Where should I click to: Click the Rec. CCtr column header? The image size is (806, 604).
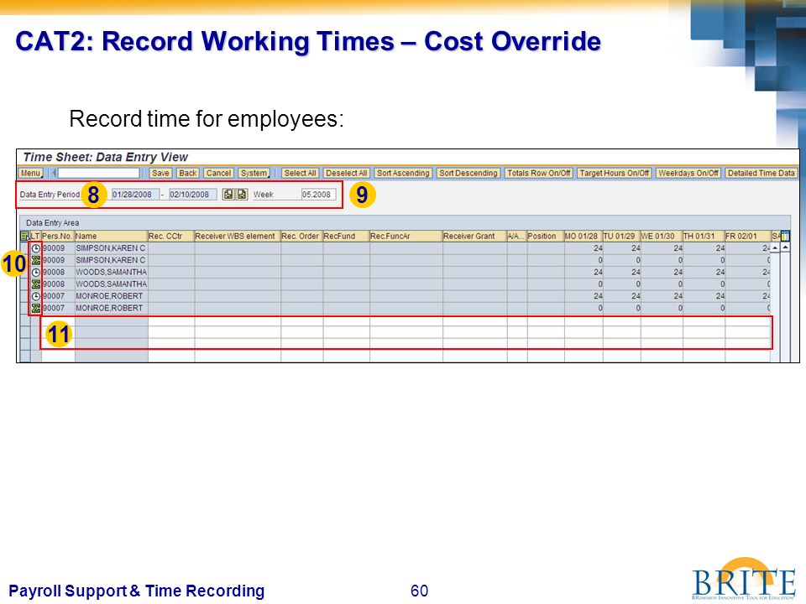(171, 237)
